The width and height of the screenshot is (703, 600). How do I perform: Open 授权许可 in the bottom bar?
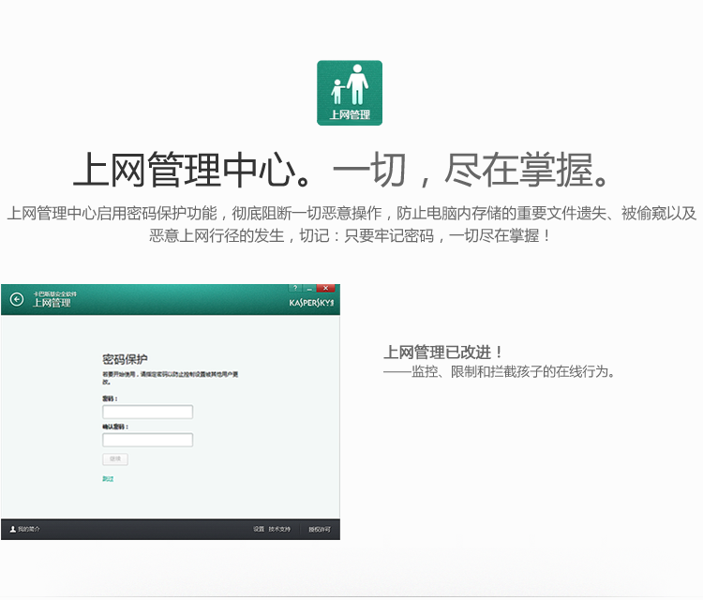click(319, 530)
